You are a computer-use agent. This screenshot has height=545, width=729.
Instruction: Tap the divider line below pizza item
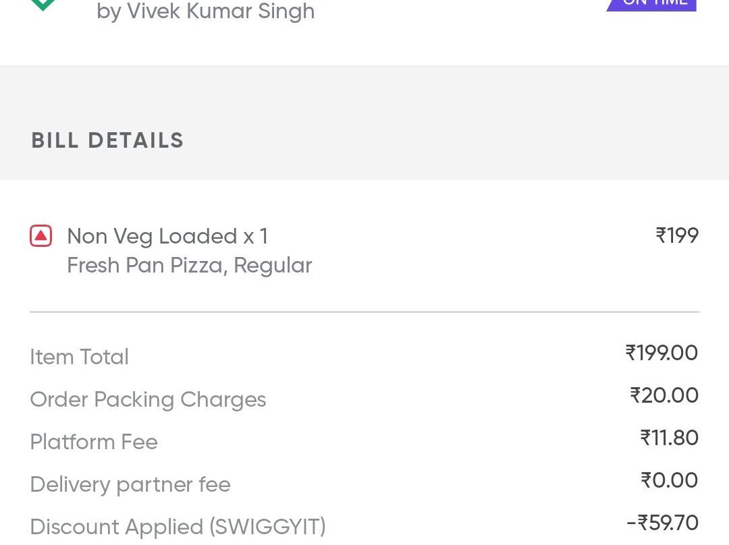[x=364, y=312]
